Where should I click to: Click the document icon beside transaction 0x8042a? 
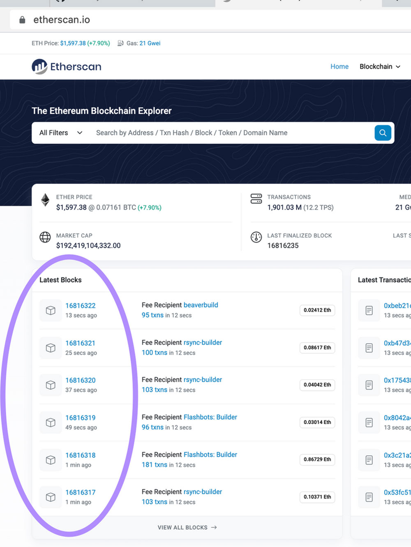(x=369, y=422)
